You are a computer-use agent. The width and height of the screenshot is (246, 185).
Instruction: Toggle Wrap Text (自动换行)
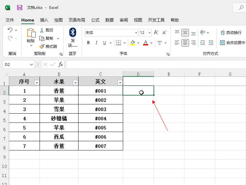pyautogui.click(x=223, y=32)
